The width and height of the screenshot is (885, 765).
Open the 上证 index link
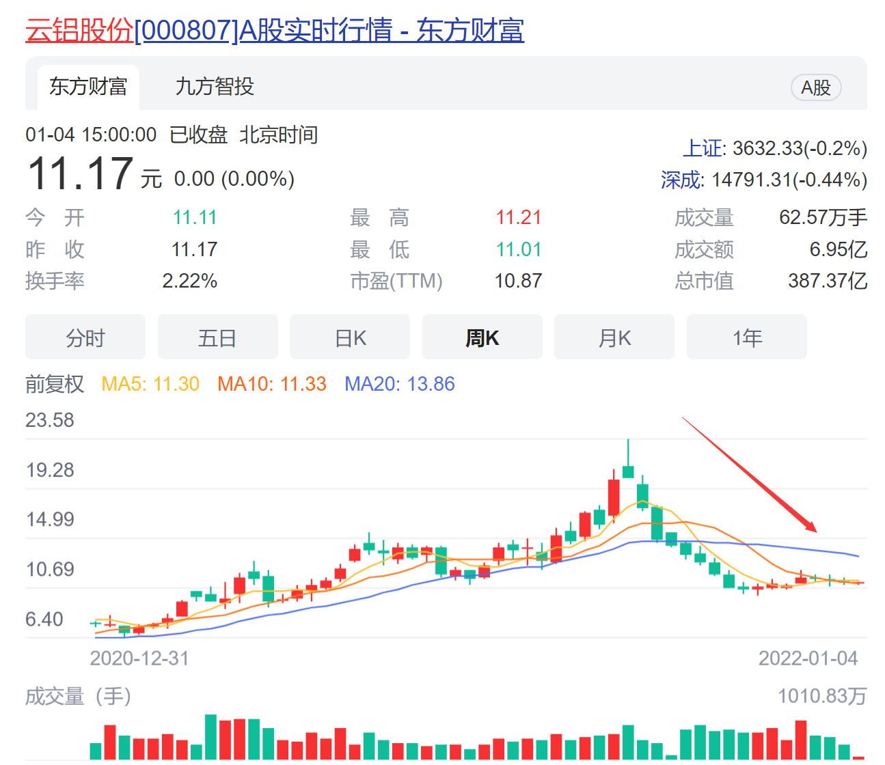(x=703, y=148)
